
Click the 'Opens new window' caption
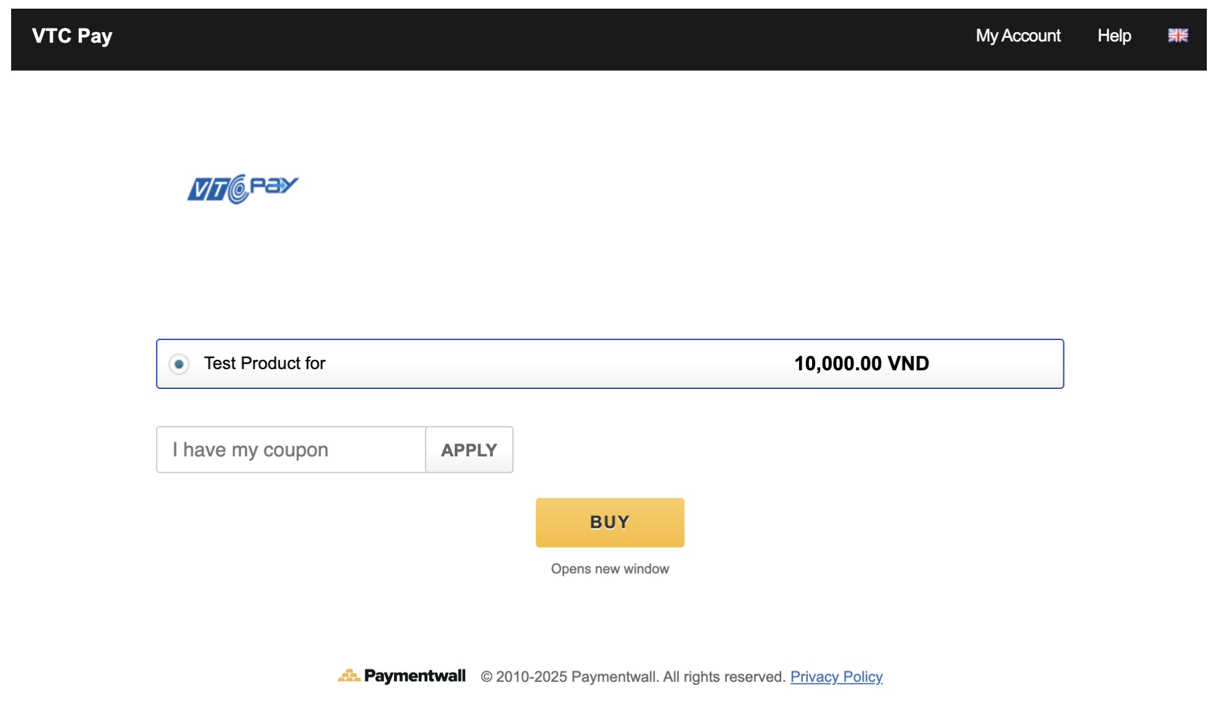tap(609, 569)
